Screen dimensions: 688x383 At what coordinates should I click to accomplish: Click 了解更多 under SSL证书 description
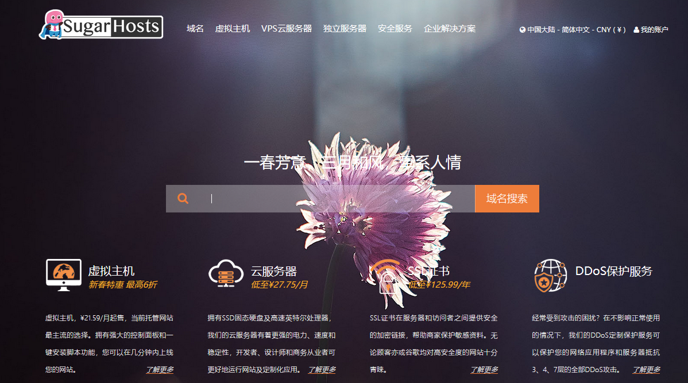pyautogui.click(x=485, y=370)
